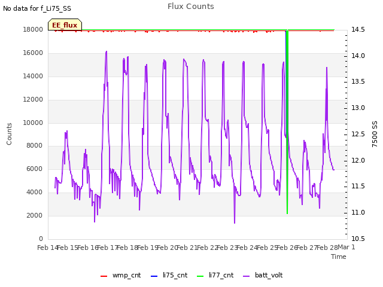Click the EE_flux tab label

pyautogui.click(x=65, y=25)
